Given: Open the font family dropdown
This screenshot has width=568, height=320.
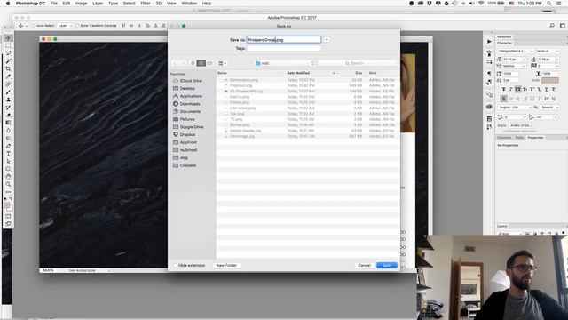Looking at the screenshot, I should [515, 52].
